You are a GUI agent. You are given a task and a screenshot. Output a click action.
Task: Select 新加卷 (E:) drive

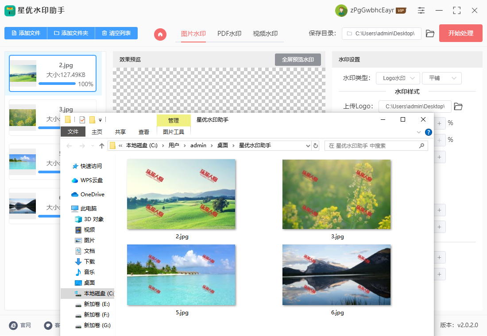93,304
